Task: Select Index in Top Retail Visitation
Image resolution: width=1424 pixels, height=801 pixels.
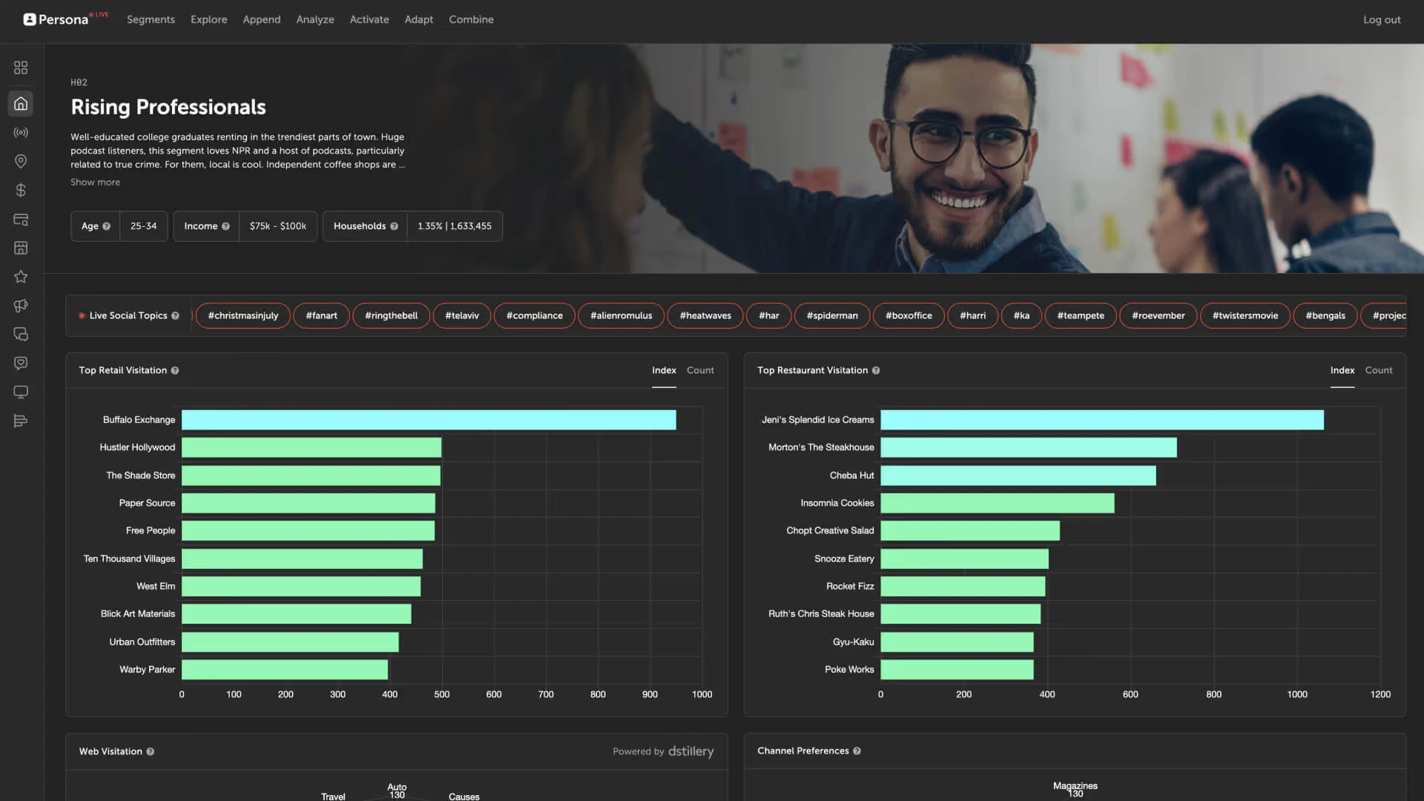Action: click(x=664, y=370)
